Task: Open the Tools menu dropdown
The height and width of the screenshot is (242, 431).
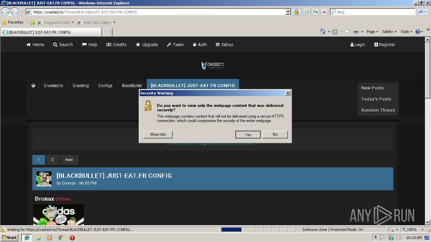Action: [406, 32]
